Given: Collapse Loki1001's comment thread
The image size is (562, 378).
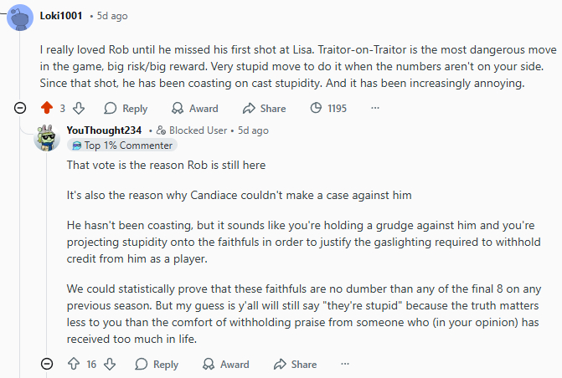Looking at the screenshot, I should pos(19,108).
